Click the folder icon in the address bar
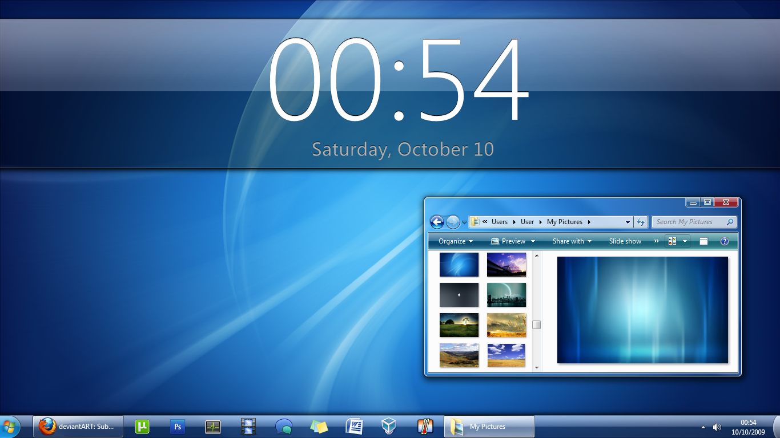Screen dimensions: 780x438 [x=475, y=222]
